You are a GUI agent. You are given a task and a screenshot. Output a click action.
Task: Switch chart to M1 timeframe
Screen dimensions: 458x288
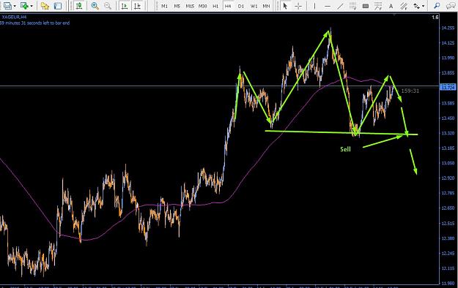(x=164, y=6)
